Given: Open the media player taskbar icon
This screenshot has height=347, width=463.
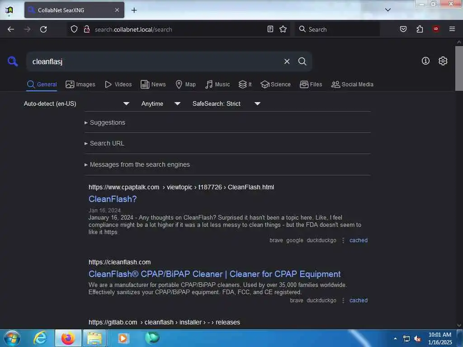Looking at the screenshot, I should 123,338.
